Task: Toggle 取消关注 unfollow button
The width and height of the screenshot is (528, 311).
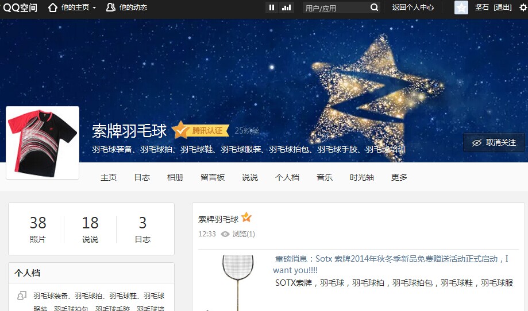Action: point(494,142)
